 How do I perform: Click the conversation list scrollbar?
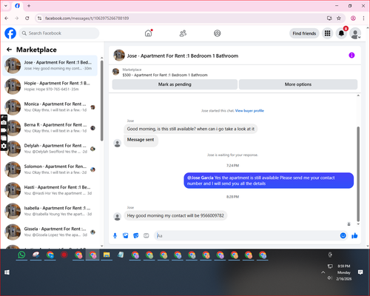coord(101,101)
